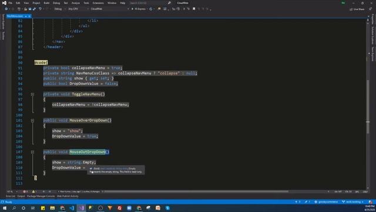
Task: Click the Git repository name in status bar
Action: click(326, 202)
